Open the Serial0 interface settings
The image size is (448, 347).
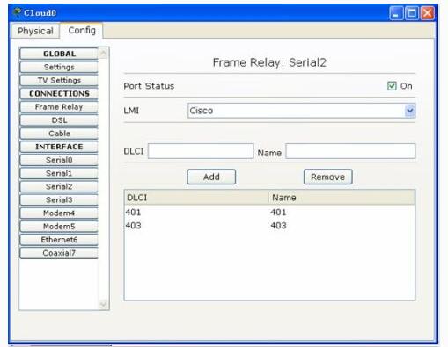tap(59, 160)
